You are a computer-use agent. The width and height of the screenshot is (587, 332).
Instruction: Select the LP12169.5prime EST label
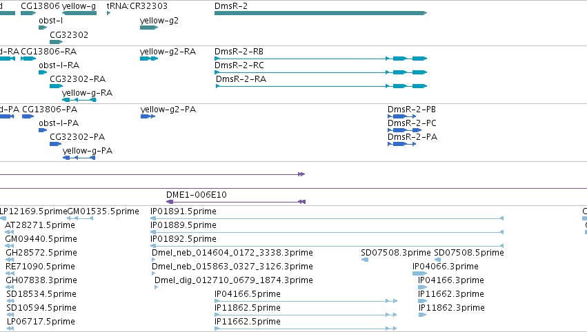pyautogui.click(x=34, y=211)
